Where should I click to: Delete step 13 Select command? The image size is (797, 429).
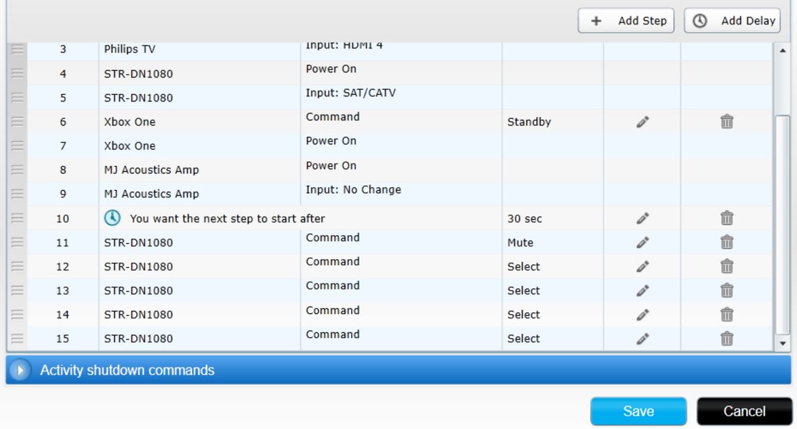[727, 290]
